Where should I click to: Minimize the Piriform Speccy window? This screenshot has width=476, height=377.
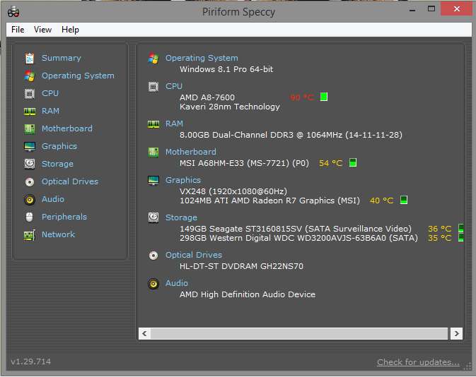tap(412, 9)
